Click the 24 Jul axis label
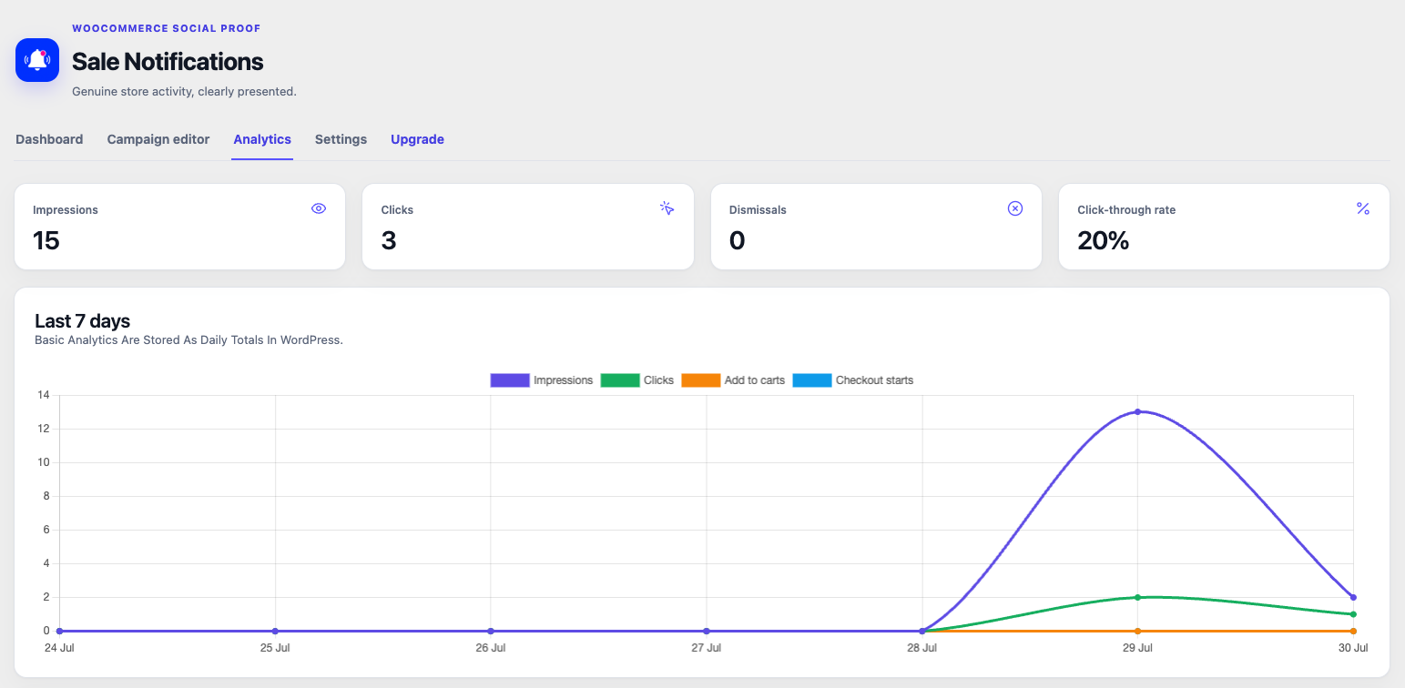The image size is (1405, 688). point(60,648)
